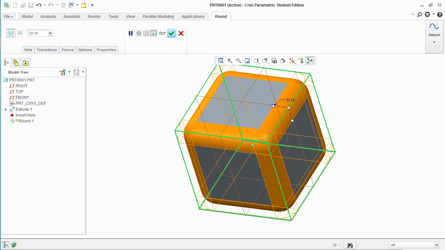
Task: Save the model with the floppy disk icon
Action: (x=31, y=5)
